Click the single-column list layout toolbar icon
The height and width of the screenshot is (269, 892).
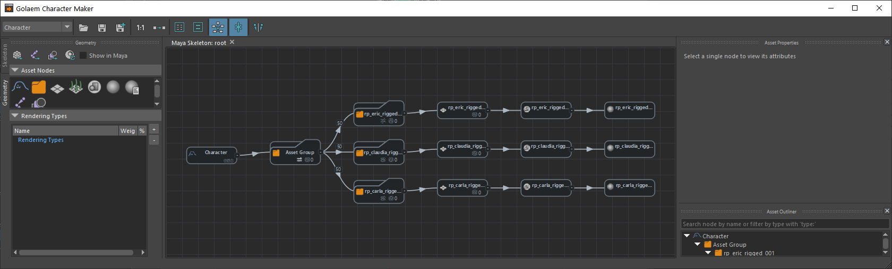point(198,28)
